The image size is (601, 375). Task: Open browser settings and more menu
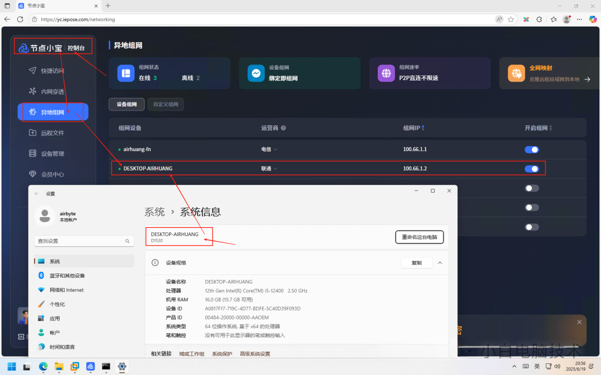(579, 19)
